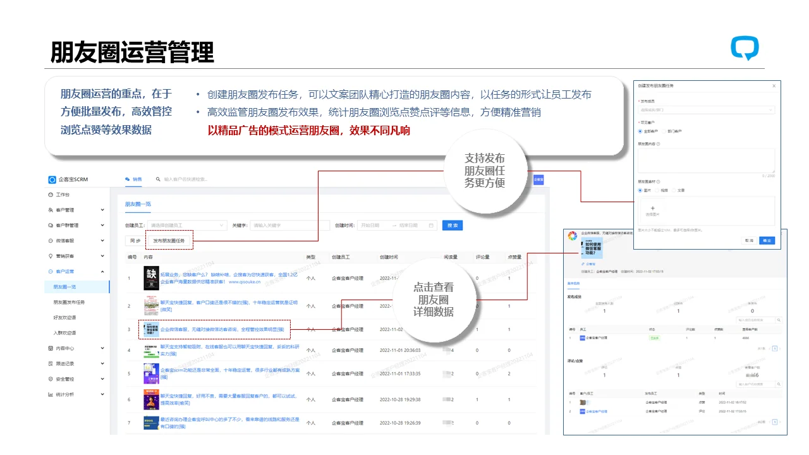Click the 客户群管理 sidebar icon
This screenshot has width=809, height=455.
tap(51, 225)
